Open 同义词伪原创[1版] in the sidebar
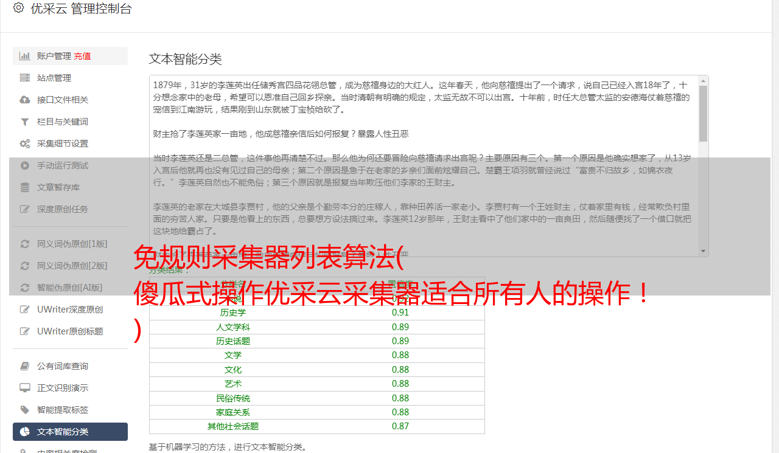 coord(70,244)
